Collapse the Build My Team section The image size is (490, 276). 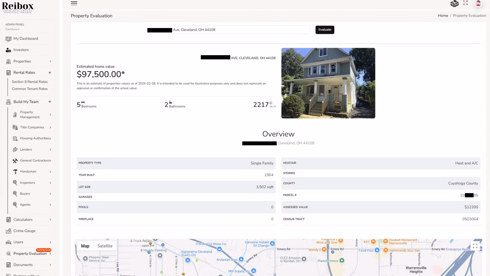coord(50,102)
